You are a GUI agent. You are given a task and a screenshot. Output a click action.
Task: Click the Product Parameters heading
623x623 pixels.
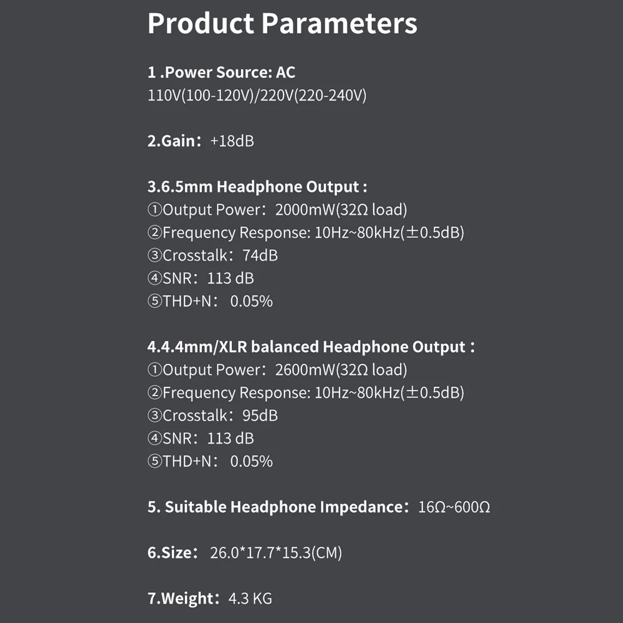[282, 23]
